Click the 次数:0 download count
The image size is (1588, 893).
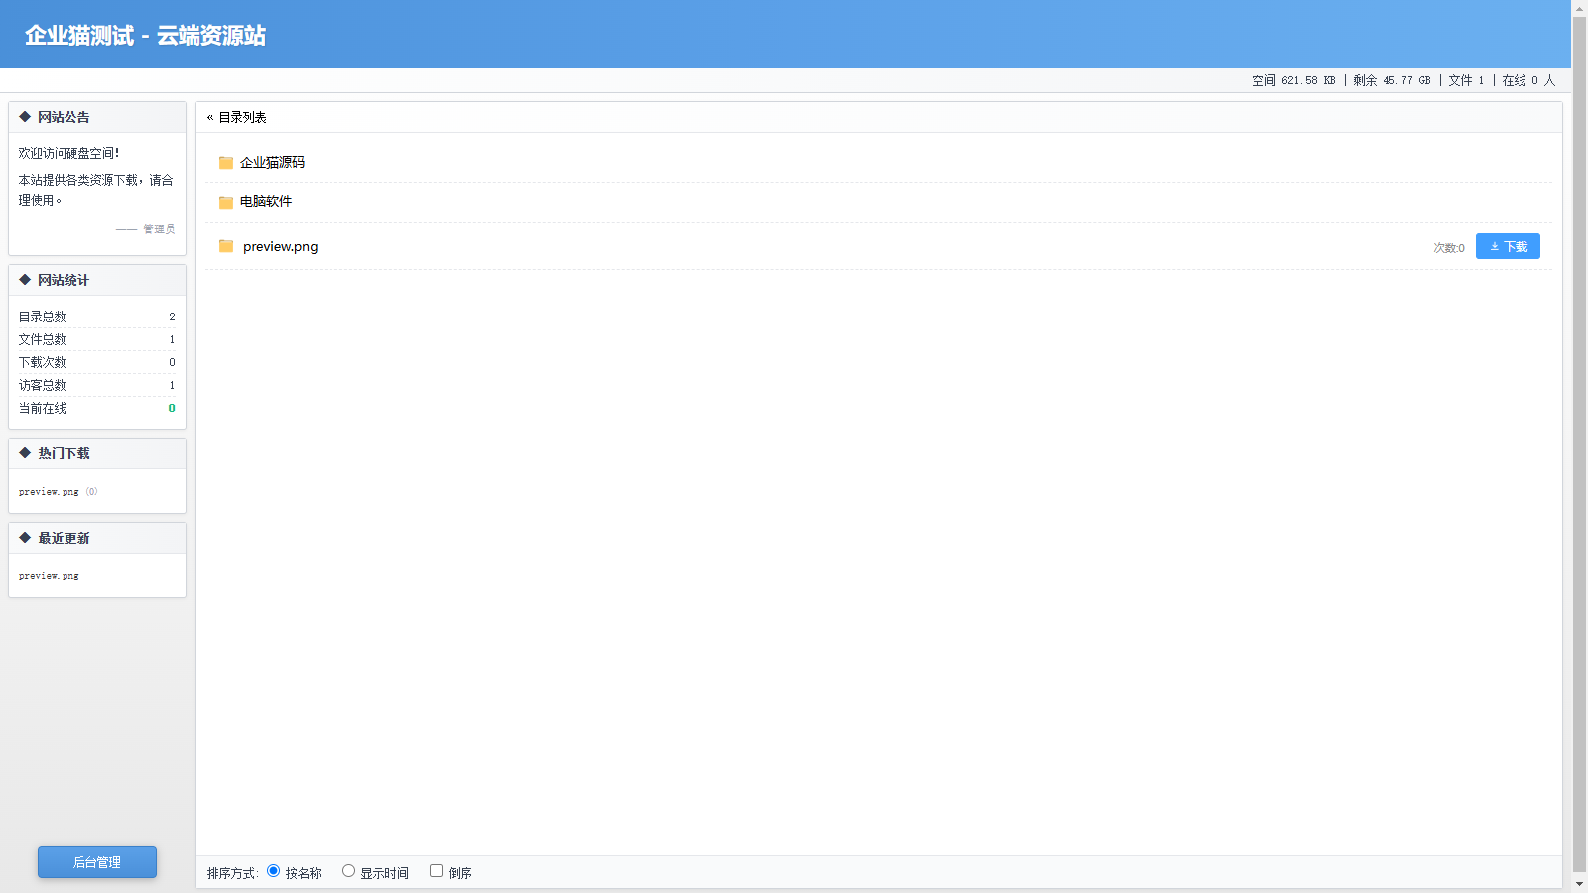coord(1449,248)
